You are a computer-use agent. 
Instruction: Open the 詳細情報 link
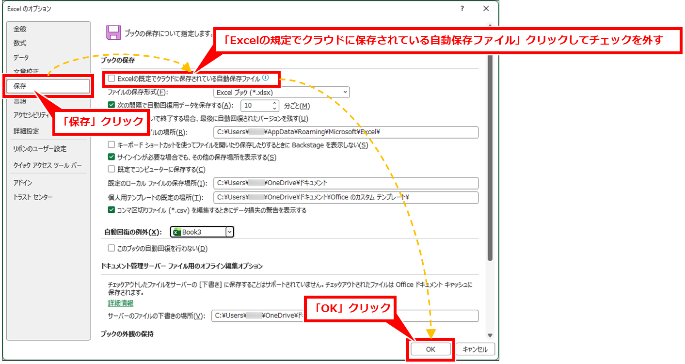tap(120, 303)
